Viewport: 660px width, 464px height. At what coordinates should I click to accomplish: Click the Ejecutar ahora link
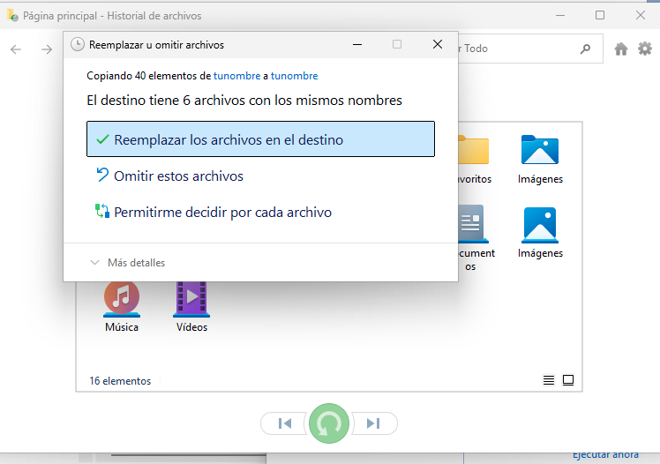click(x=605, y=455)
